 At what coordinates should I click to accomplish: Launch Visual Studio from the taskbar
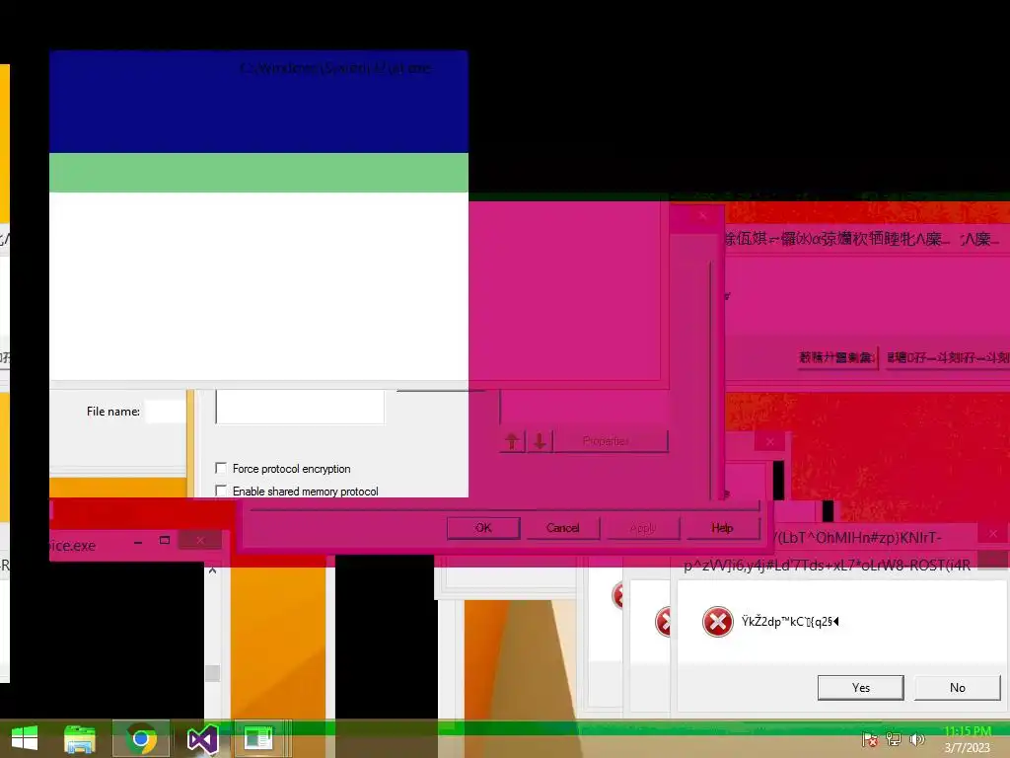tap(202, 739)
